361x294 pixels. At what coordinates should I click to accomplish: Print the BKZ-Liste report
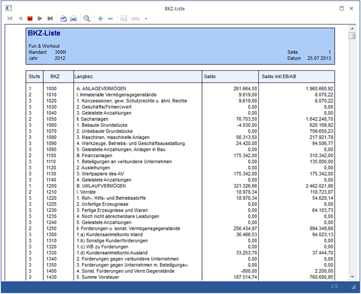(x=73, y=19)
